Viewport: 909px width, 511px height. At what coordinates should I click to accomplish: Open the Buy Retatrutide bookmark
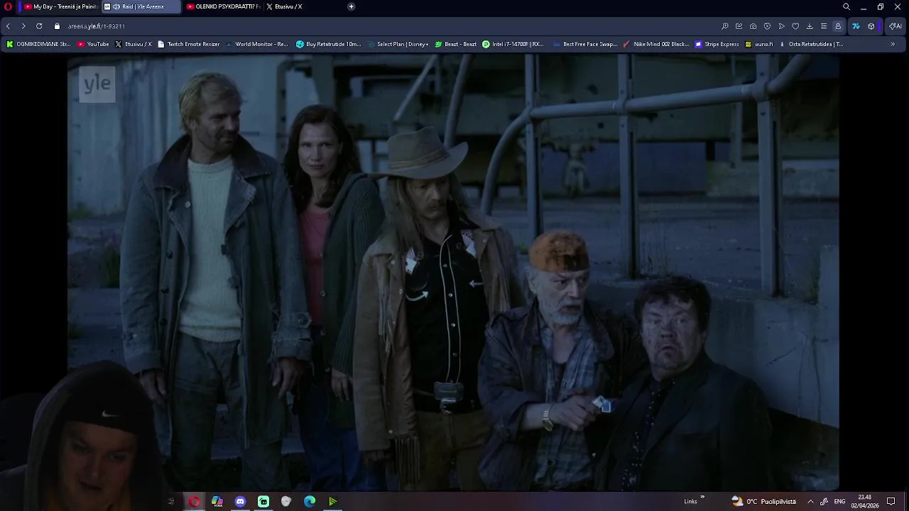[329, 44]
